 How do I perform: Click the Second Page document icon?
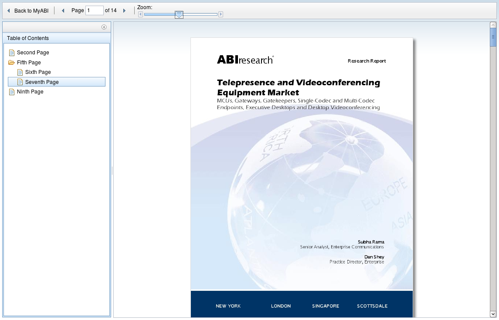click(x=12, y=53)
